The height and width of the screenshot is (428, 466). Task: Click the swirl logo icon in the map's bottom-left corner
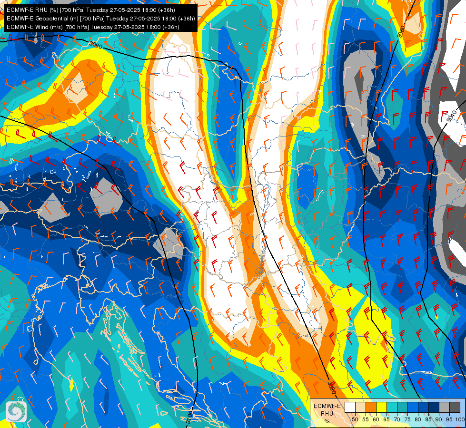point(16,412)
